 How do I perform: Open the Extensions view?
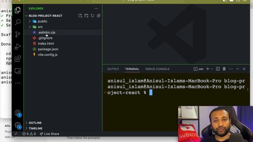coord(17,59)
